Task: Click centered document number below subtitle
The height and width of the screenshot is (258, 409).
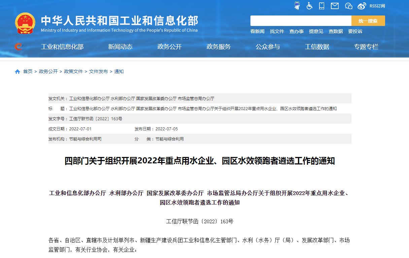Action: pyautogui.click(x=200, y=221)
